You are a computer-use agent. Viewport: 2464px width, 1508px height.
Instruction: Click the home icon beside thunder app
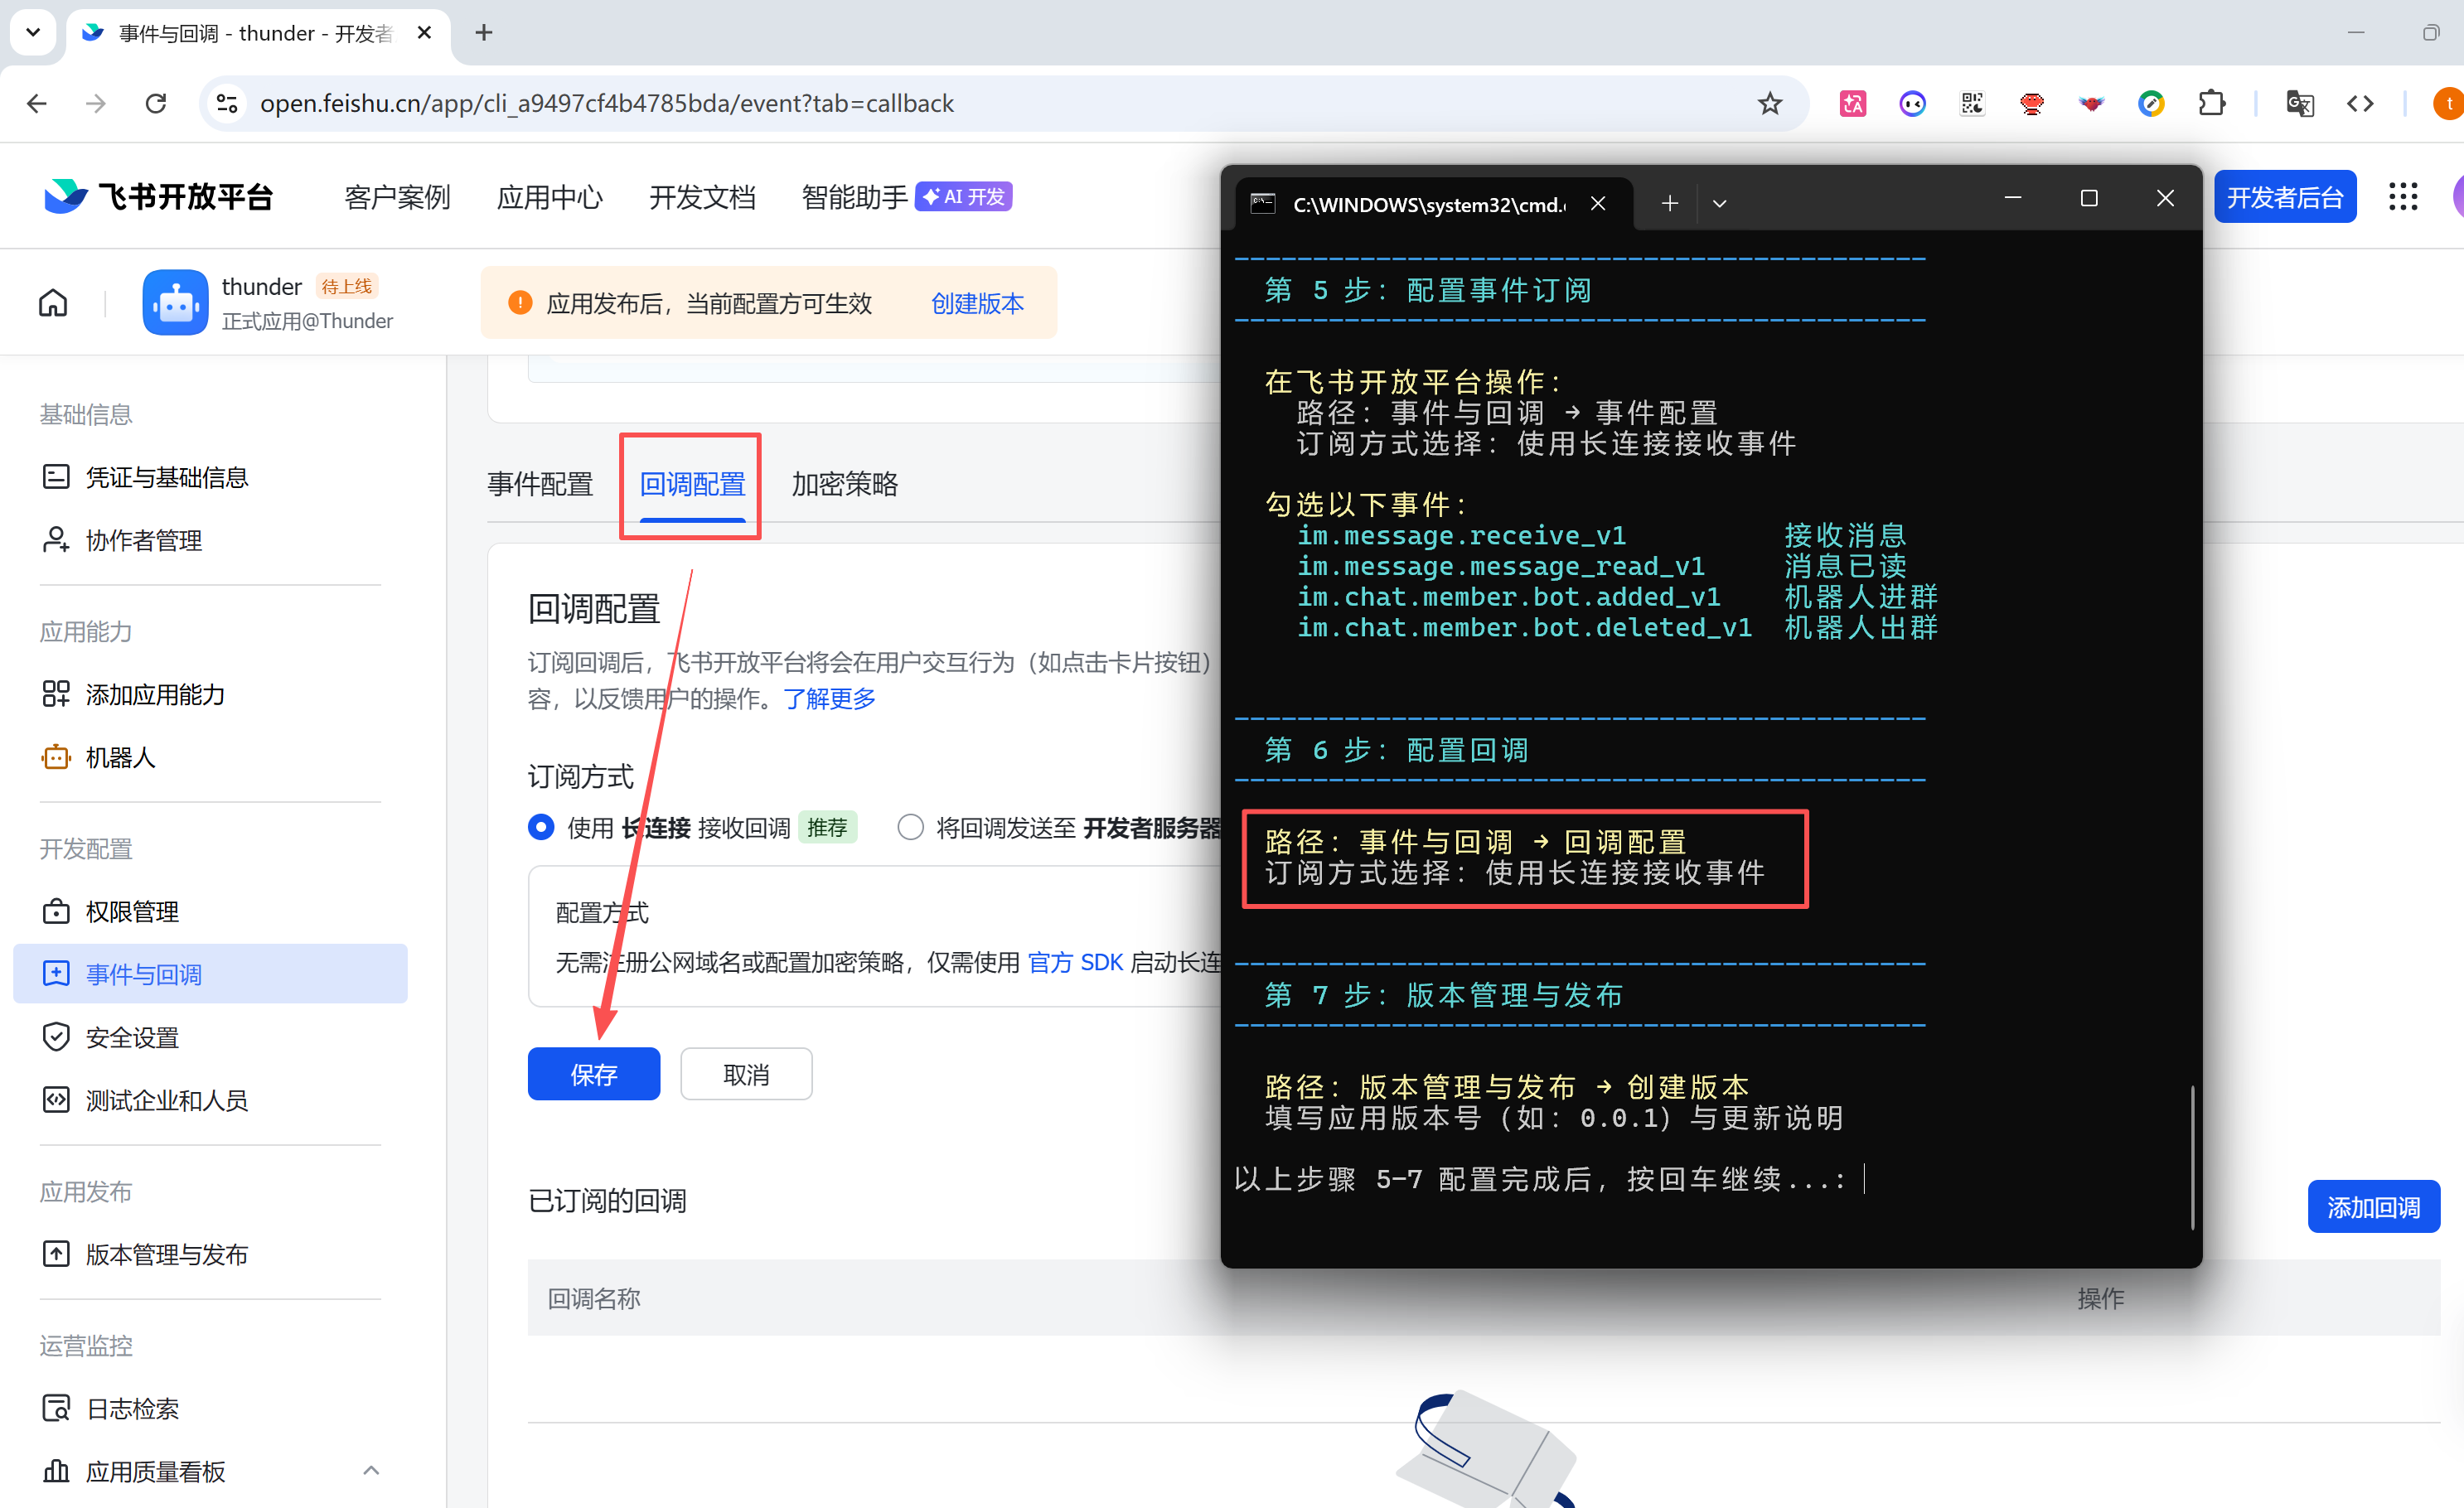click(53, 302)
